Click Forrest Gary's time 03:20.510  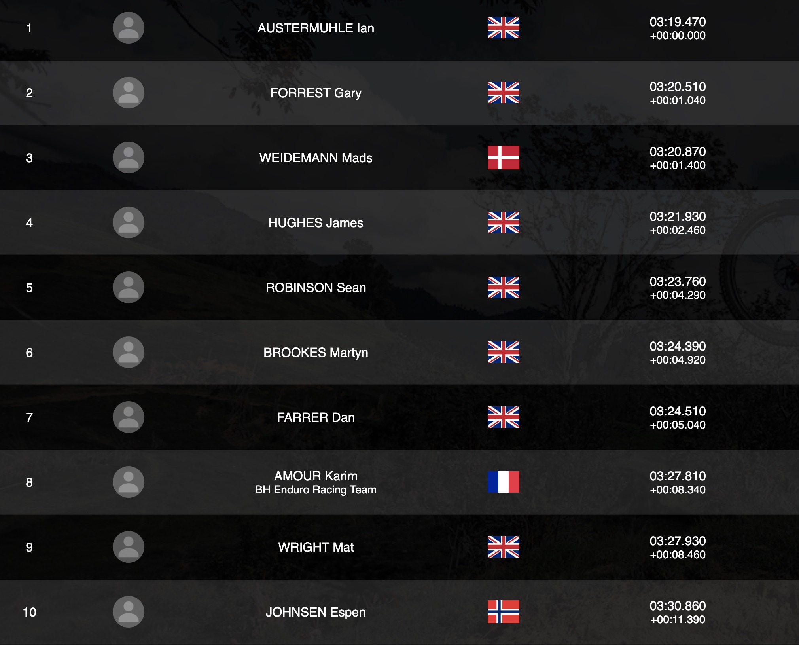pyautogui.click(x=678, y=87)
